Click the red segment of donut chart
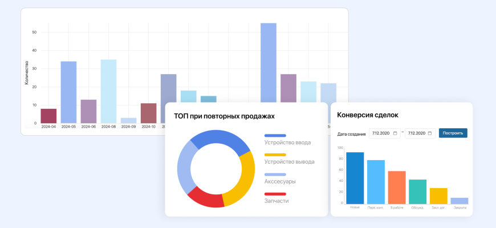This screenshot has height=228, width=496. 204,197
